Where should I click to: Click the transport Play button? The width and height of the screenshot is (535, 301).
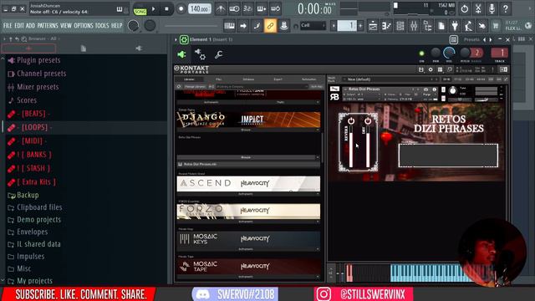click(x=154, y=9)
